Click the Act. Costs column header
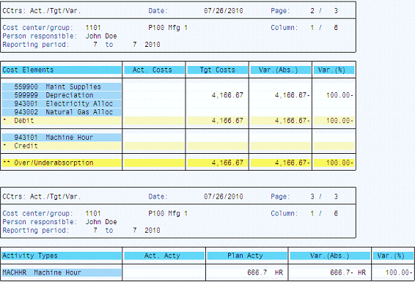This screenshot has width=415, height=282. (154, 70)
